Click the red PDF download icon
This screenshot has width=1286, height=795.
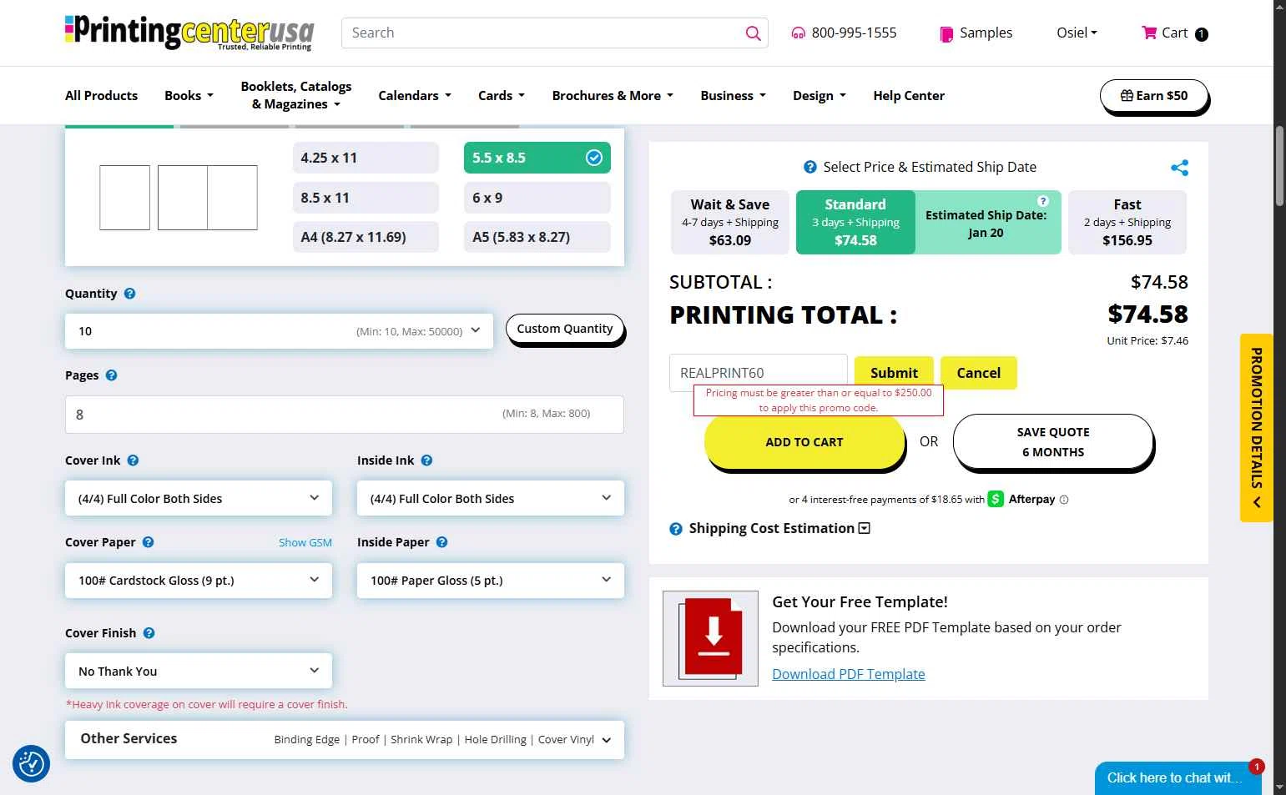(710, 638)
